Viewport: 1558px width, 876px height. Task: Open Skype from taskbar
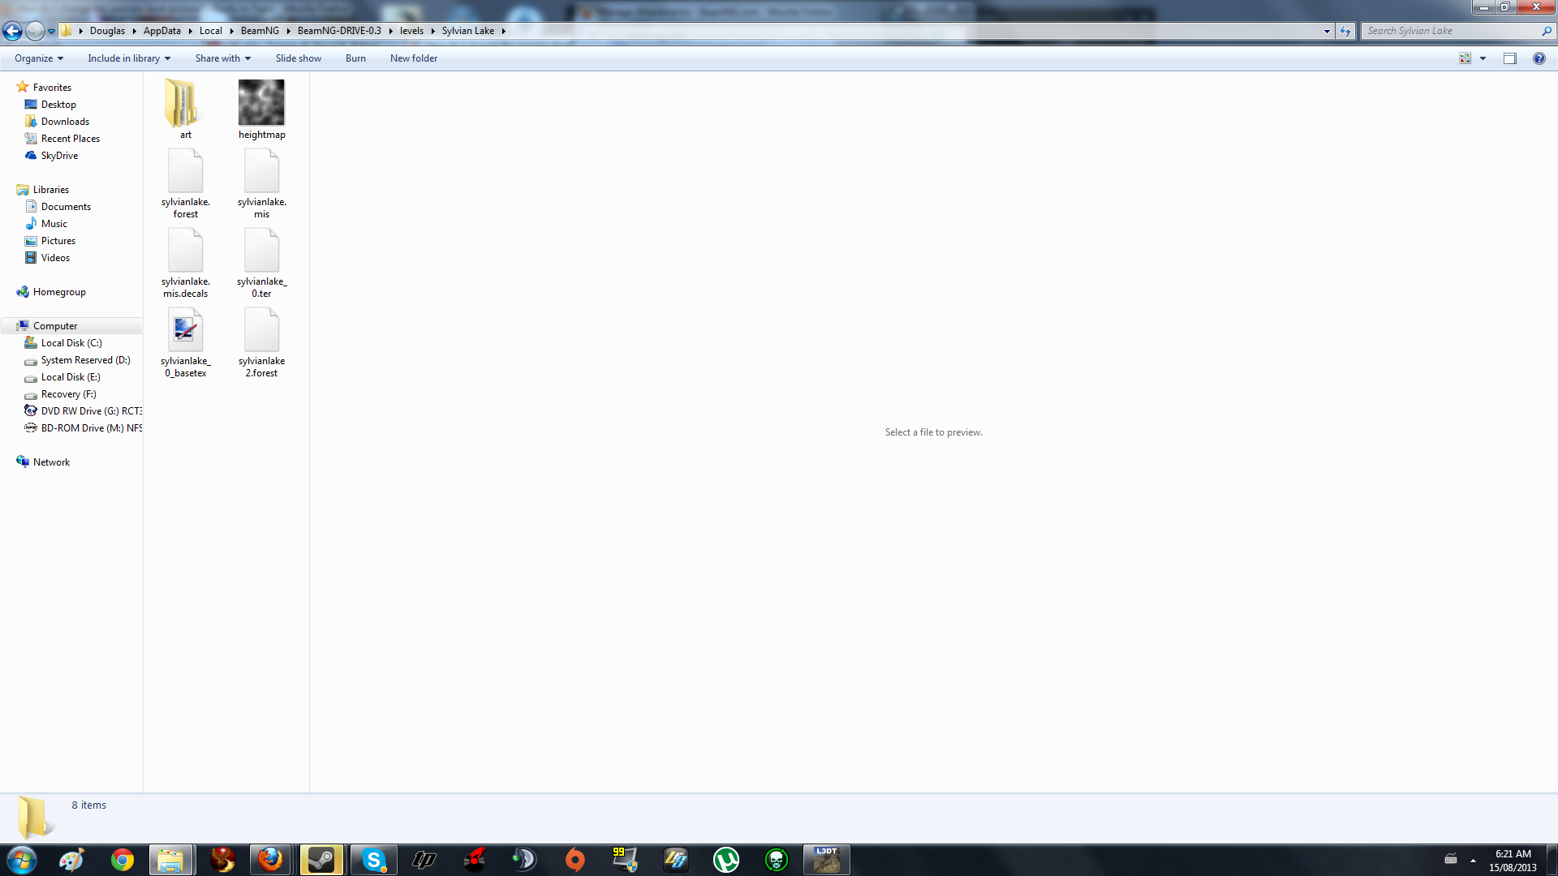coord(373,860)
